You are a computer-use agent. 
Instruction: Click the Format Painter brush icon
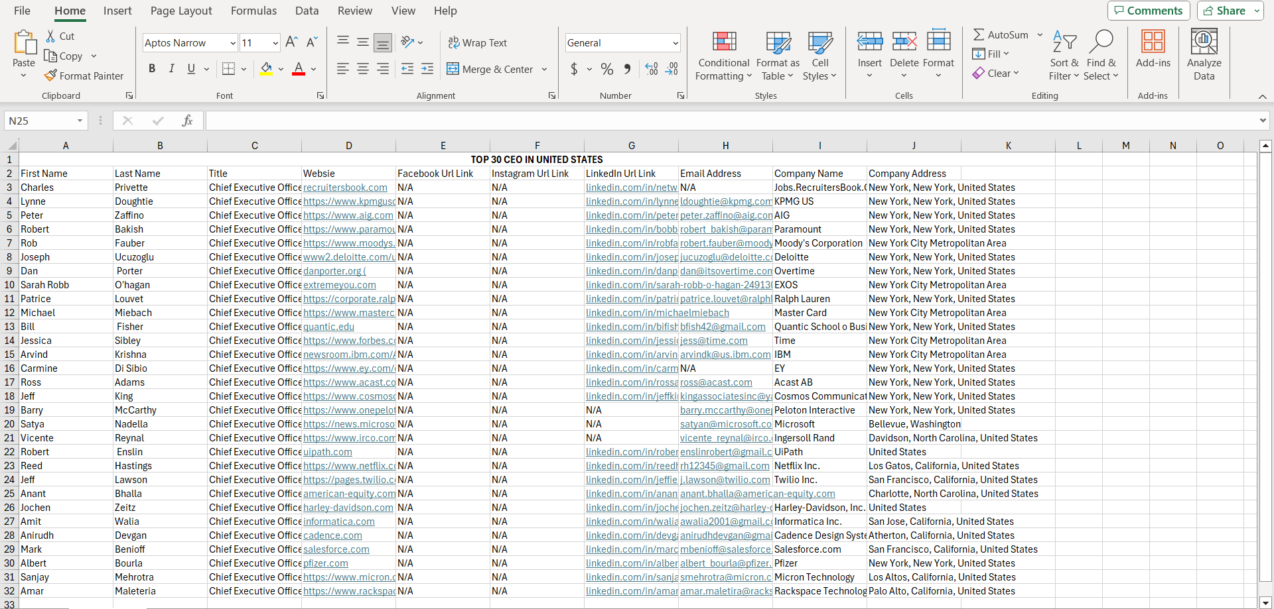(50, 76)
